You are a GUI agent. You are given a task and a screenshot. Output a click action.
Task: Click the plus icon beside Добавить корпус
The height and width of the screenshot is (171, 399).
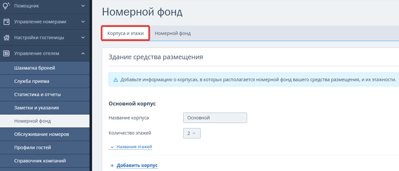[112, 166]
